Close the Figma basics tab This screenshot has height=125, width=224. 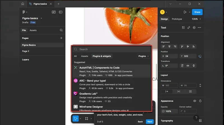pos(51,4)
